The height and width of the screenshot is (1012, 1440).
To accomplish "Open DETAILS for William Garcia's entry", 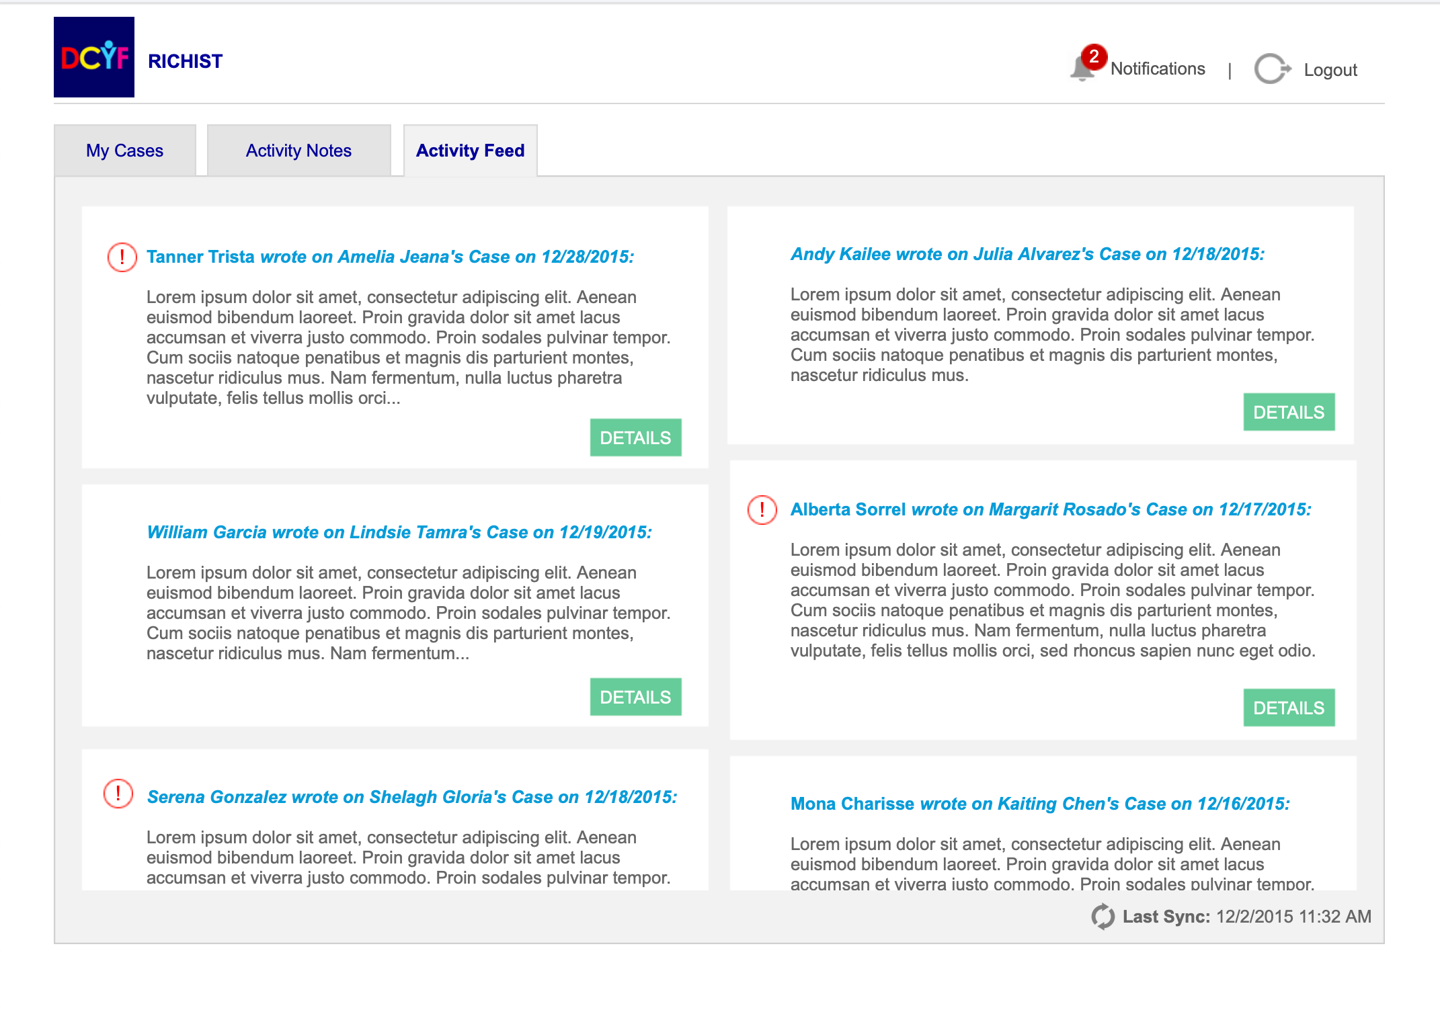I will point(635,697).
